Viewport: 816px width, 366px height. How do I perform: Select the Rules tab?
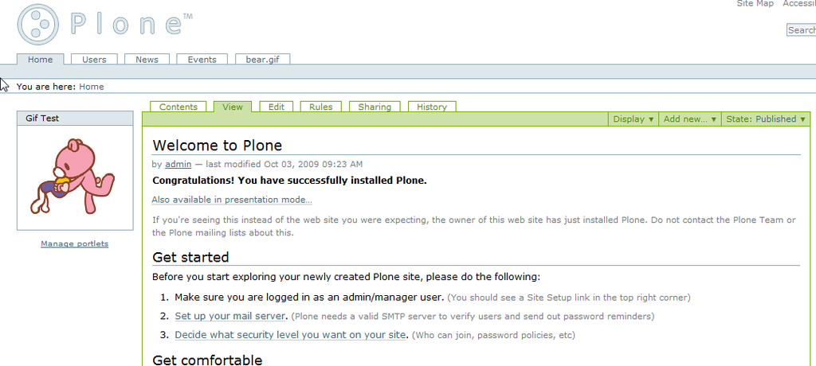tap(320, 107)
